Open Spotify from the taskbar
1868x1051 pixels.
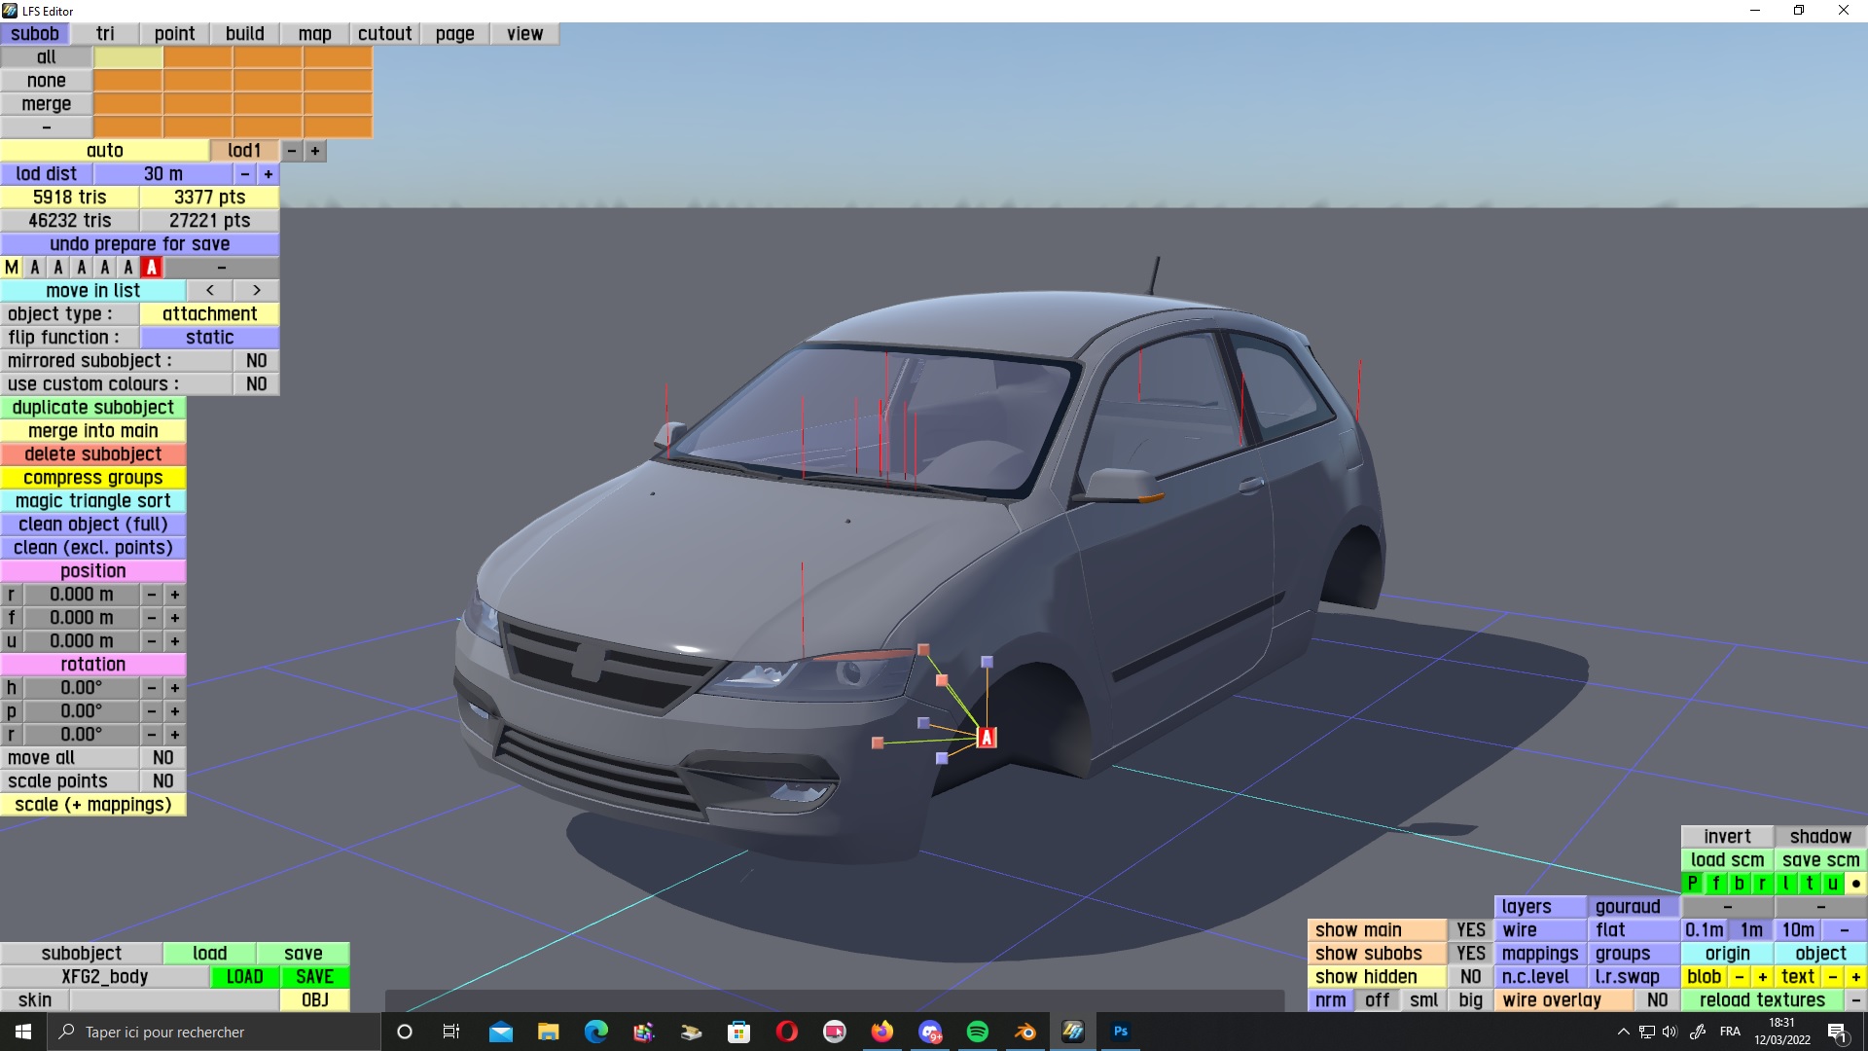click(x=978, y=1032)
